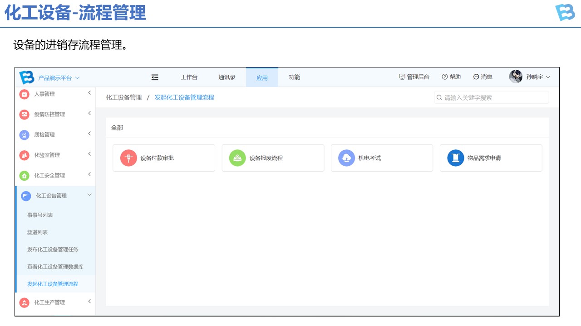Viewport: 581px width, 326px height.
Task: Open 事事号列表 in the sidebar
Action: 40,215
